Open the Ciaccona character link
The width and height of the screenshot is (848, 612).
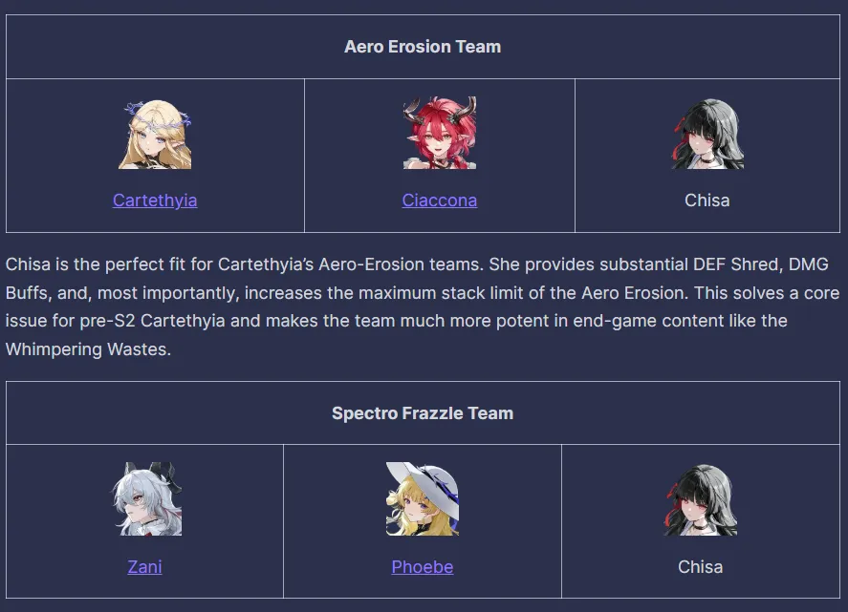click(440, 200)
